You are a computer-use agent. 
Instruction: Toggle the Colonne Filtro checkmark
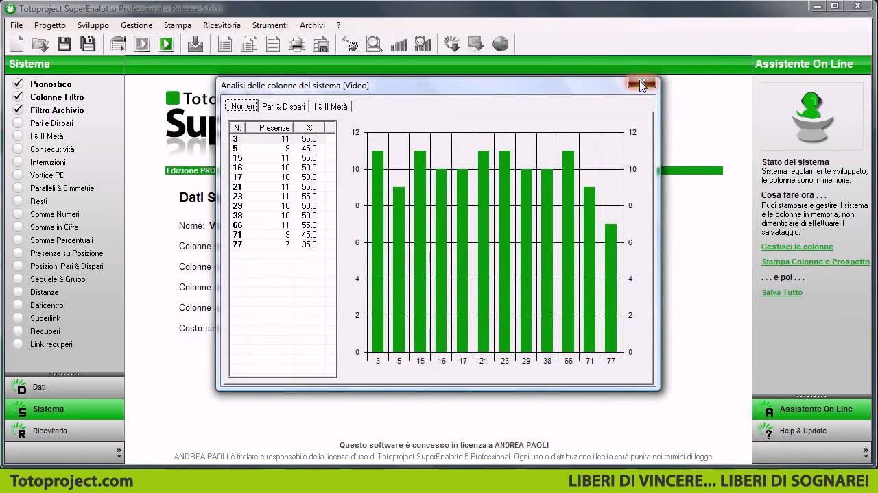click(x=19, y=97)
